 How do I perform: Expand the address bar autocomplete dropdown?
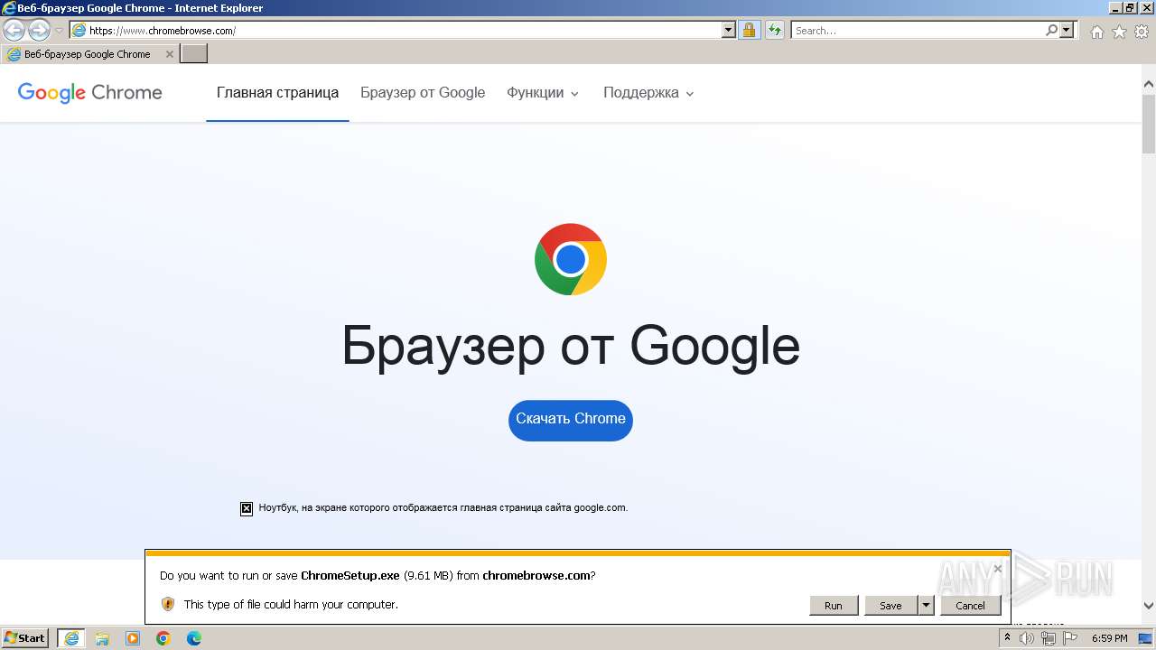(729, 31)
